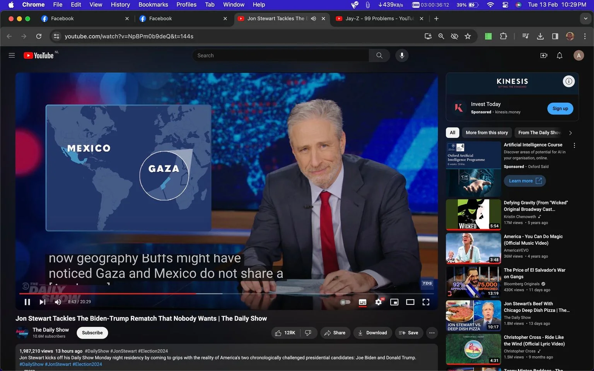Start voice search with microphone

pyautogui.click(x=402, y=55)
